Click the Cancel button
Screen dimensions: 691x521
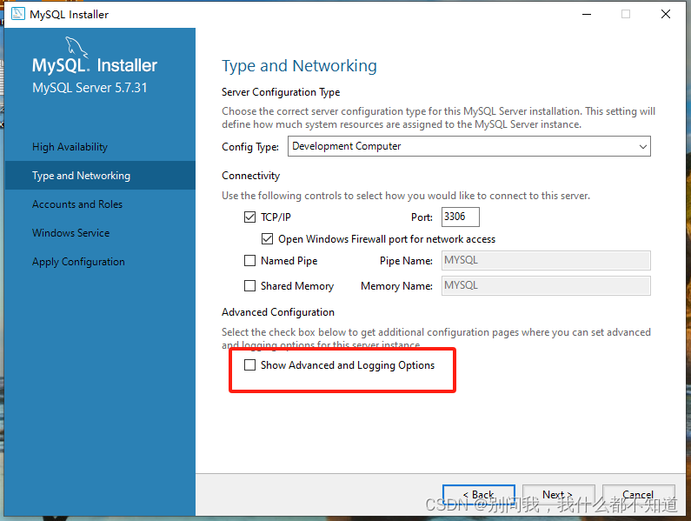638,495
